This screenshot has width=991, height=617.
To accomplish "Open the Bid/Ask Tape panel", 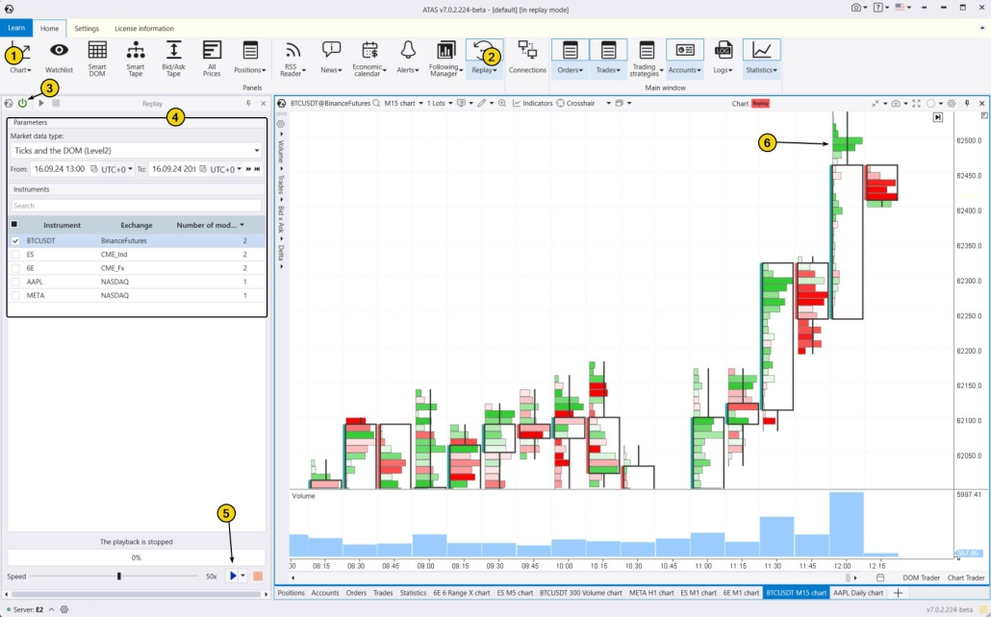I will click(x=173, y=57).
